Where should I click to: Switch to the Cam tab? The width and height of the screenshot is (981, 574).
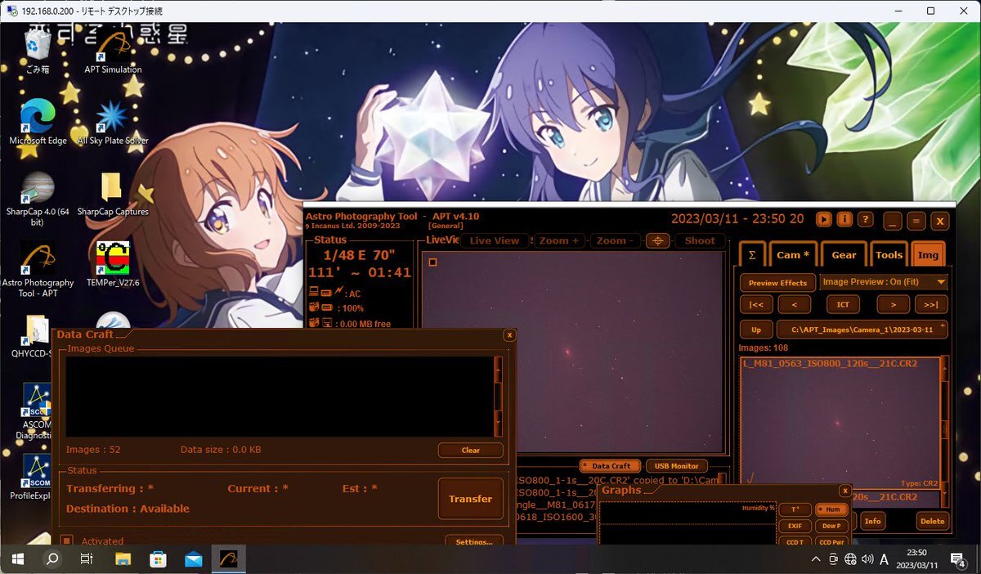click(793, 254)
